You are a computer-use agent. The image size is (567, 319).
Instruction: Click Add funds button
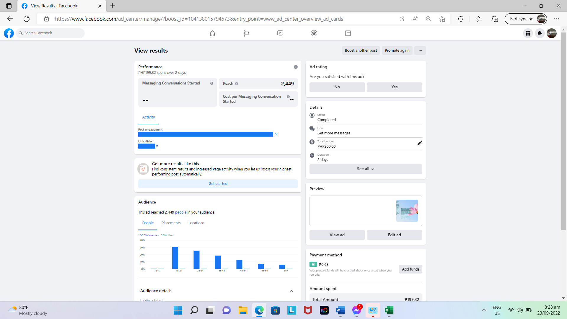pos(410,269)
